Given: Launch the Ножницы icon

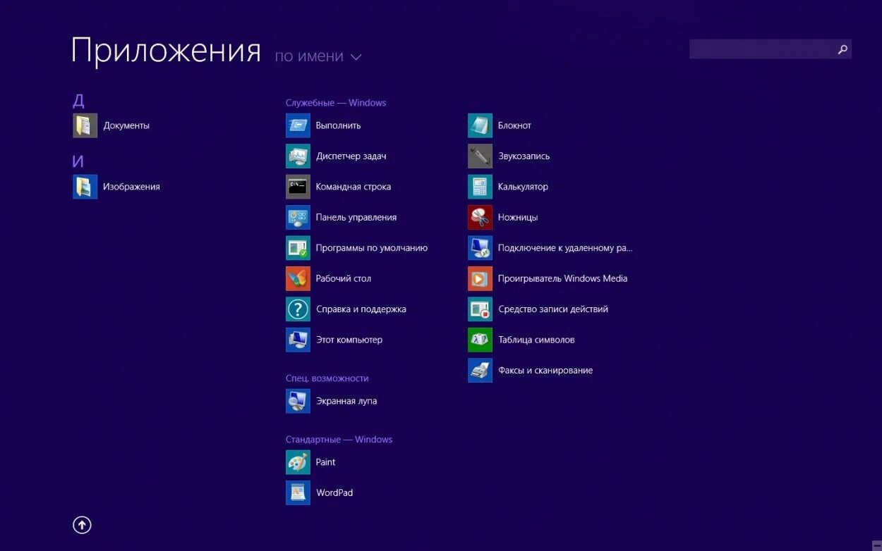Looking at the screenshot, I should pyautogui.click(x=480, y=217).
